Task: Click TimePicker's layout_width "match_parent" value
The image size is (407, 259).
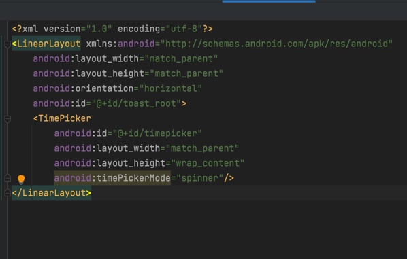Action: point(202,148)
